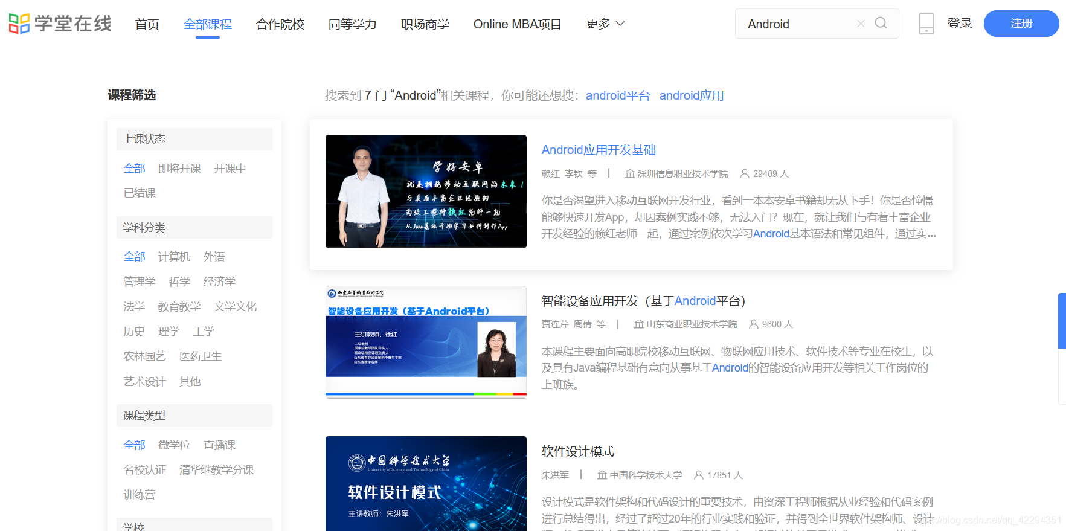Filter subject by 艺术设计
The height and width of the screenshot is (531, 1066).
(144, 382)
